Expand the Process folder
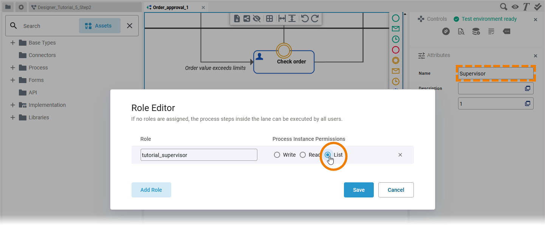 [x=12, y=68]
